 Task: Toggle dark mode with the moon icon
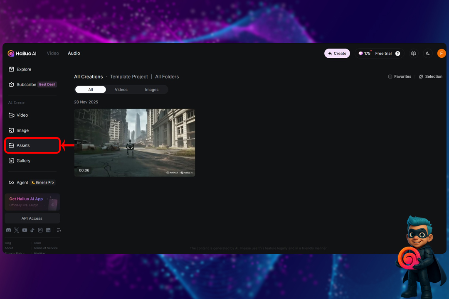pos(428,53)
